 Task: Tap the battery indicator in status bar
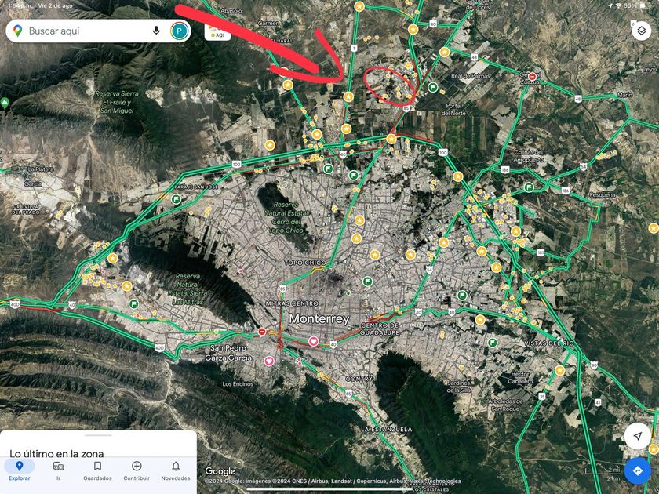(x=643, y=6)
